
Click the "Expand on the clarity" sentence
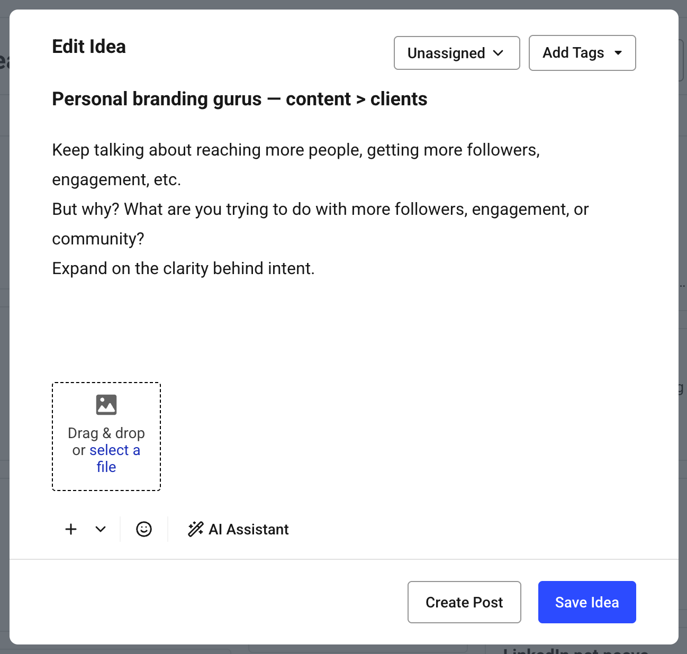point(183,269)
